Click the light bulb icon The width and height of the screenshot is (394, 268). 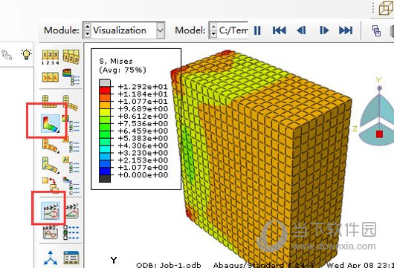click(x=26, y=54)
